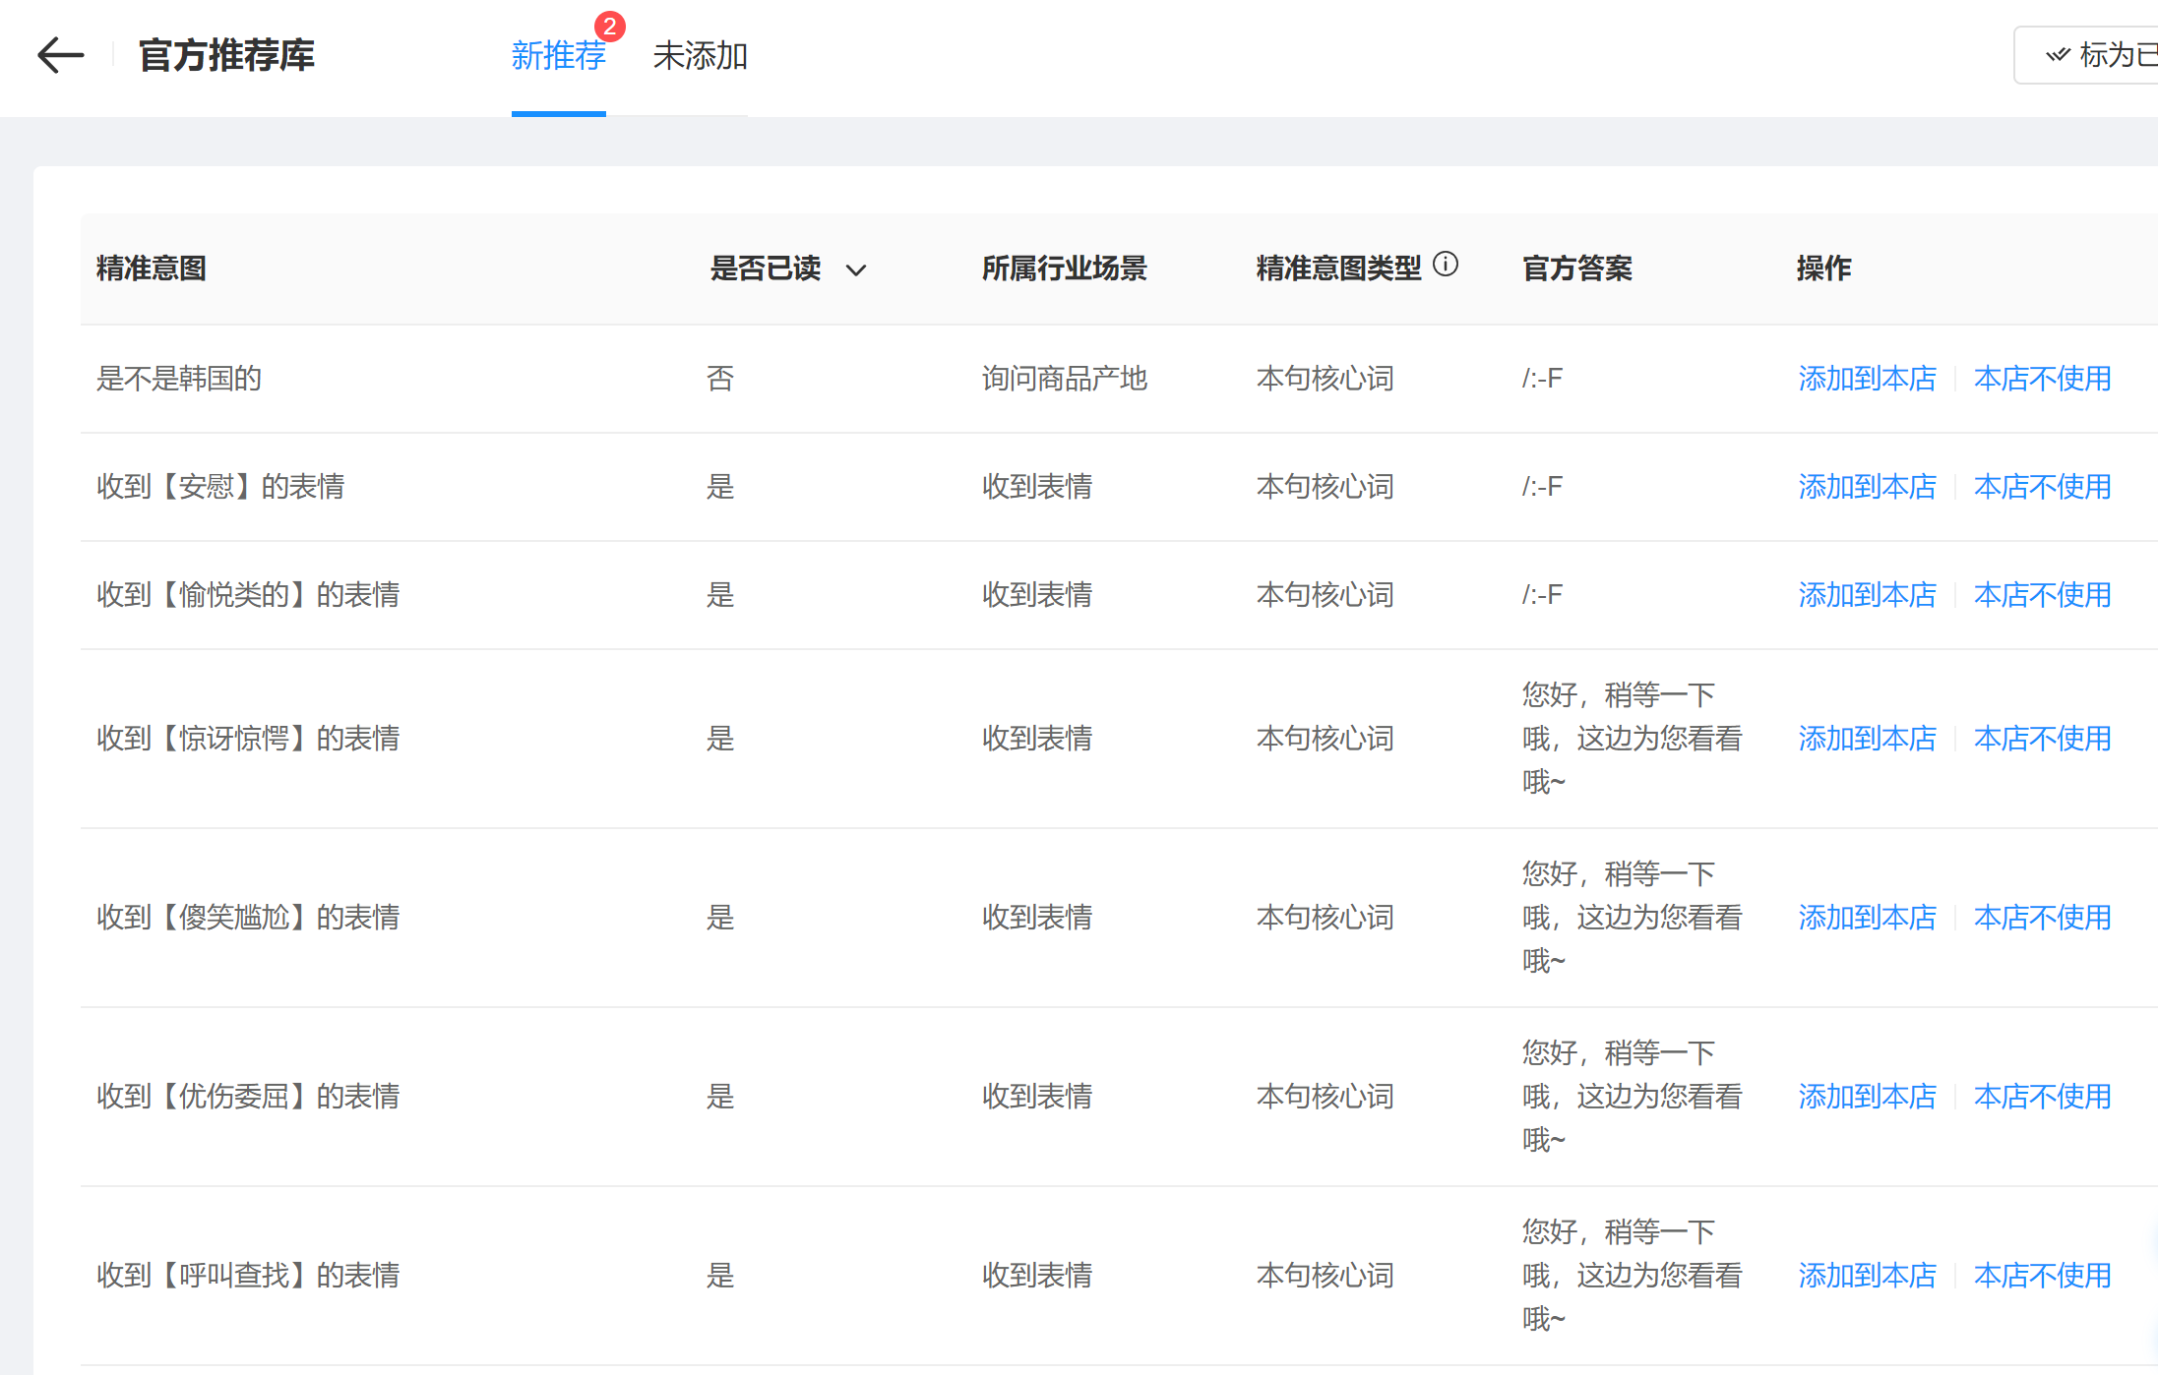Screen dimensions: 2158x1375
Task: Click 本句核心词 in 收到【安慰】的表情 row
Action: tap(1326, 487)
